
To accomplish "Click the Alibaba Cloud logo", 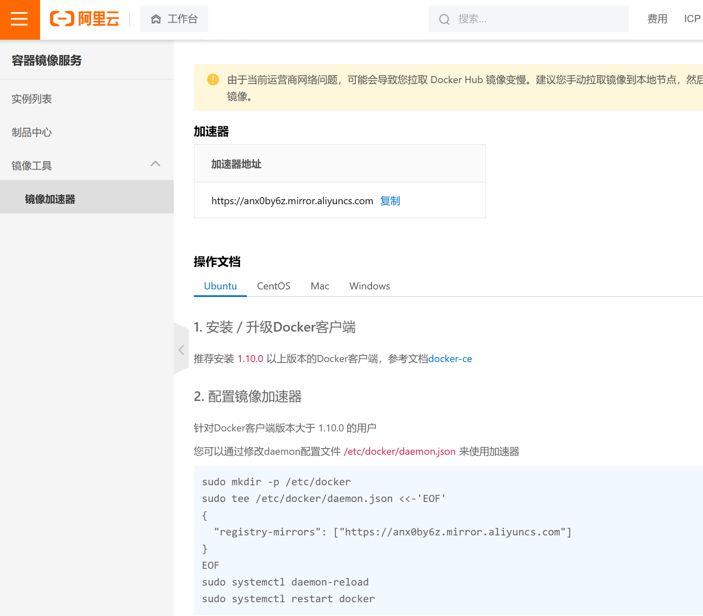I will tap(84, 19).
